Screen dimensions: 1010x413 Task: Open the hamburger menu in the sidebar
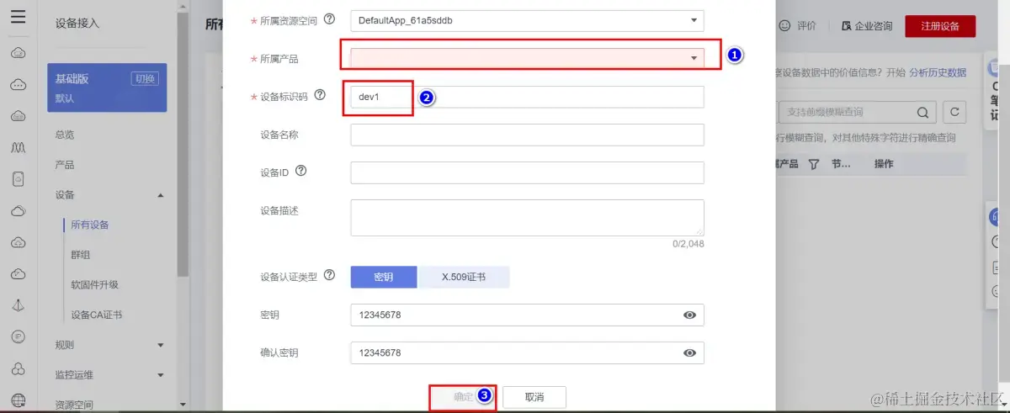click(x=19, y=16)
